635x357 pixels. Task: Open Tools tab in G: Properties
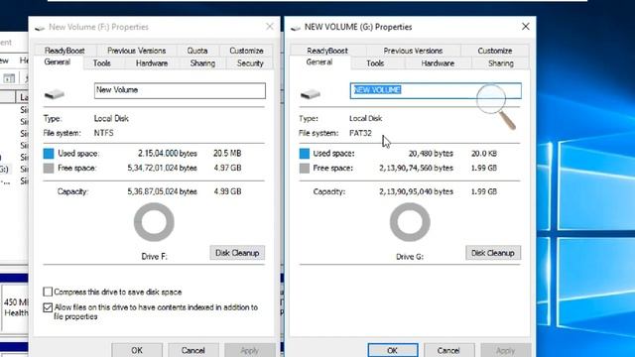point(375,63)
